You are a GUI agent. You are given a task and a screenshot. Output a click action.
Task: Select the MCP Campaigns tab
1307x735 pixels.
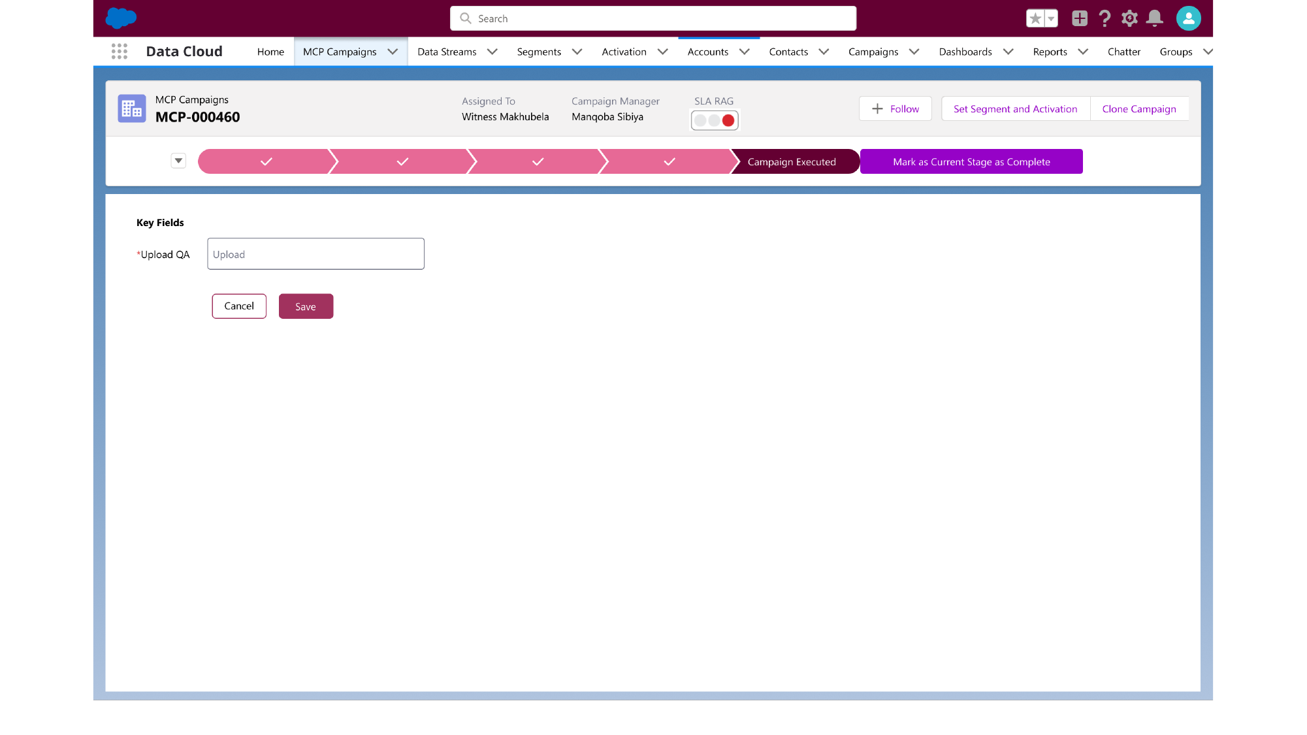[x=340, y=52]
